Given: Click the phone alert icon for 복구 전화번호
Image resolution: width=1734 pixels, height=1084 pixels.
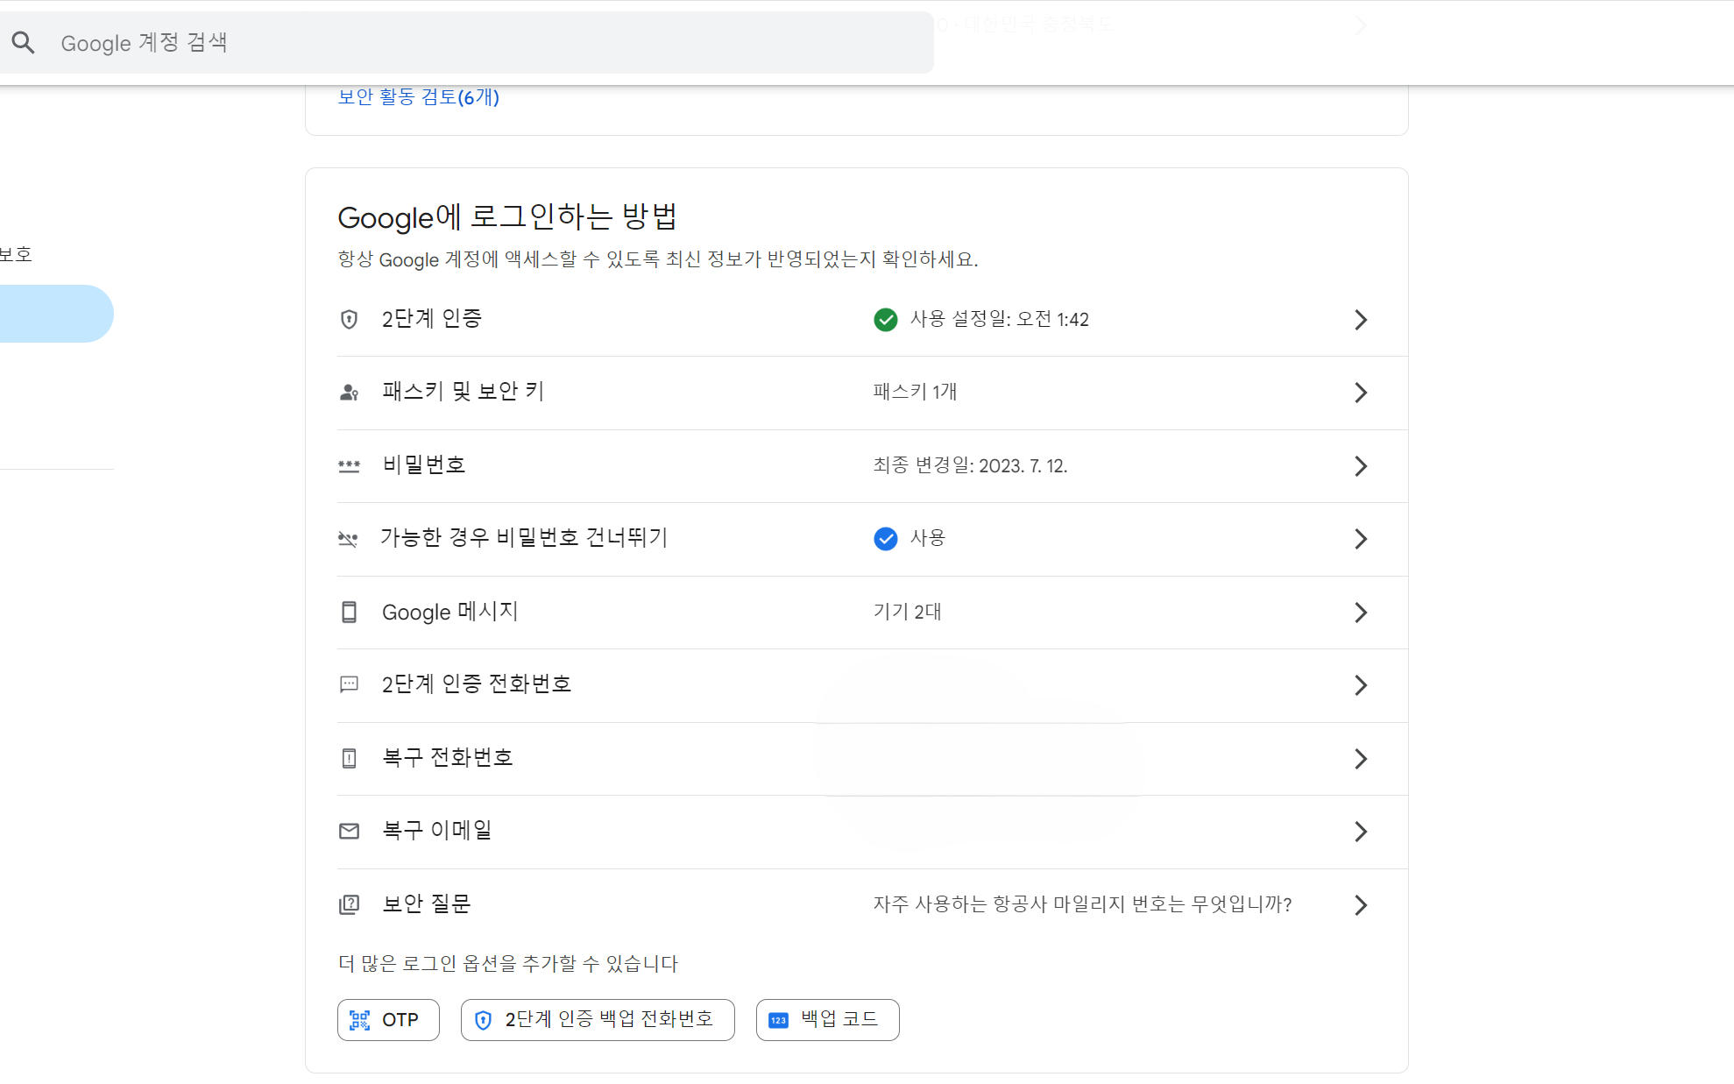Looking at the screenshot, I should click(349, 758).
